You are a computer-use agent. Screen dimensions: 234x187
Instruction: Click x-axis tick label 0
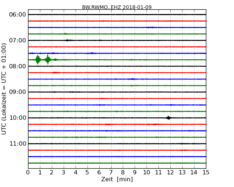[x=28, y=173]
